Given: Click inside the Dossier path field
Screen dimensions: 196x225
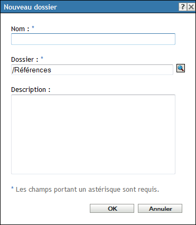Looking at the screenshot, I should (92, 70).
